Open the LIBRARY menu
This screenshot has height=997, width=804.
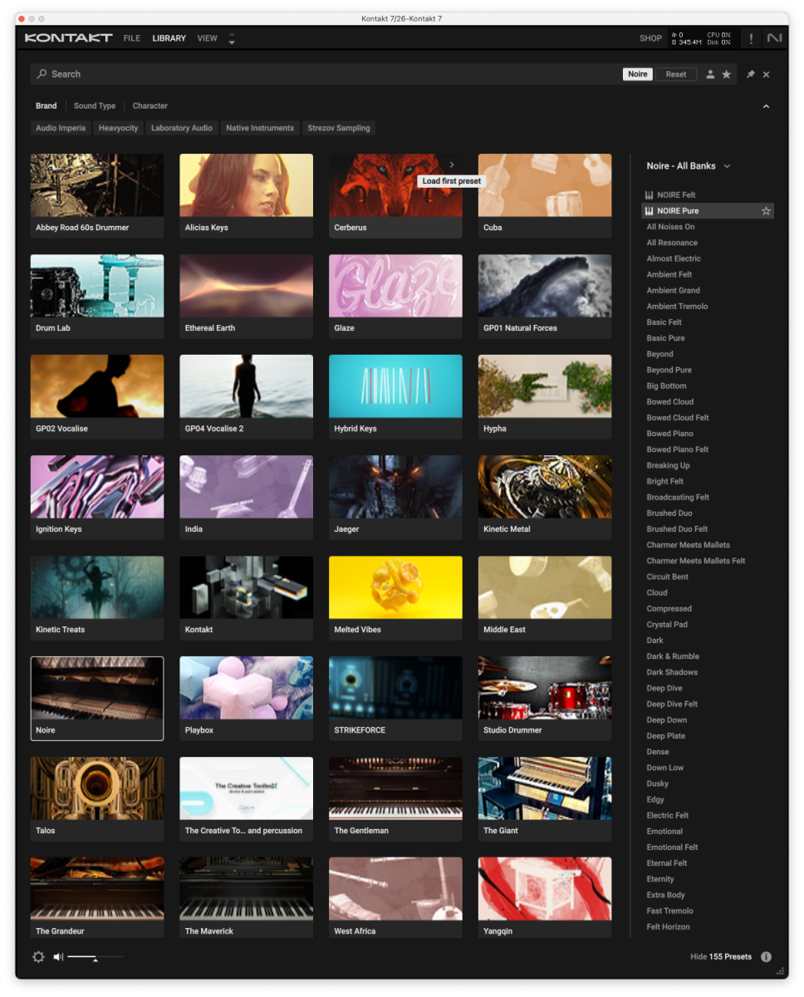click(169, 38)
